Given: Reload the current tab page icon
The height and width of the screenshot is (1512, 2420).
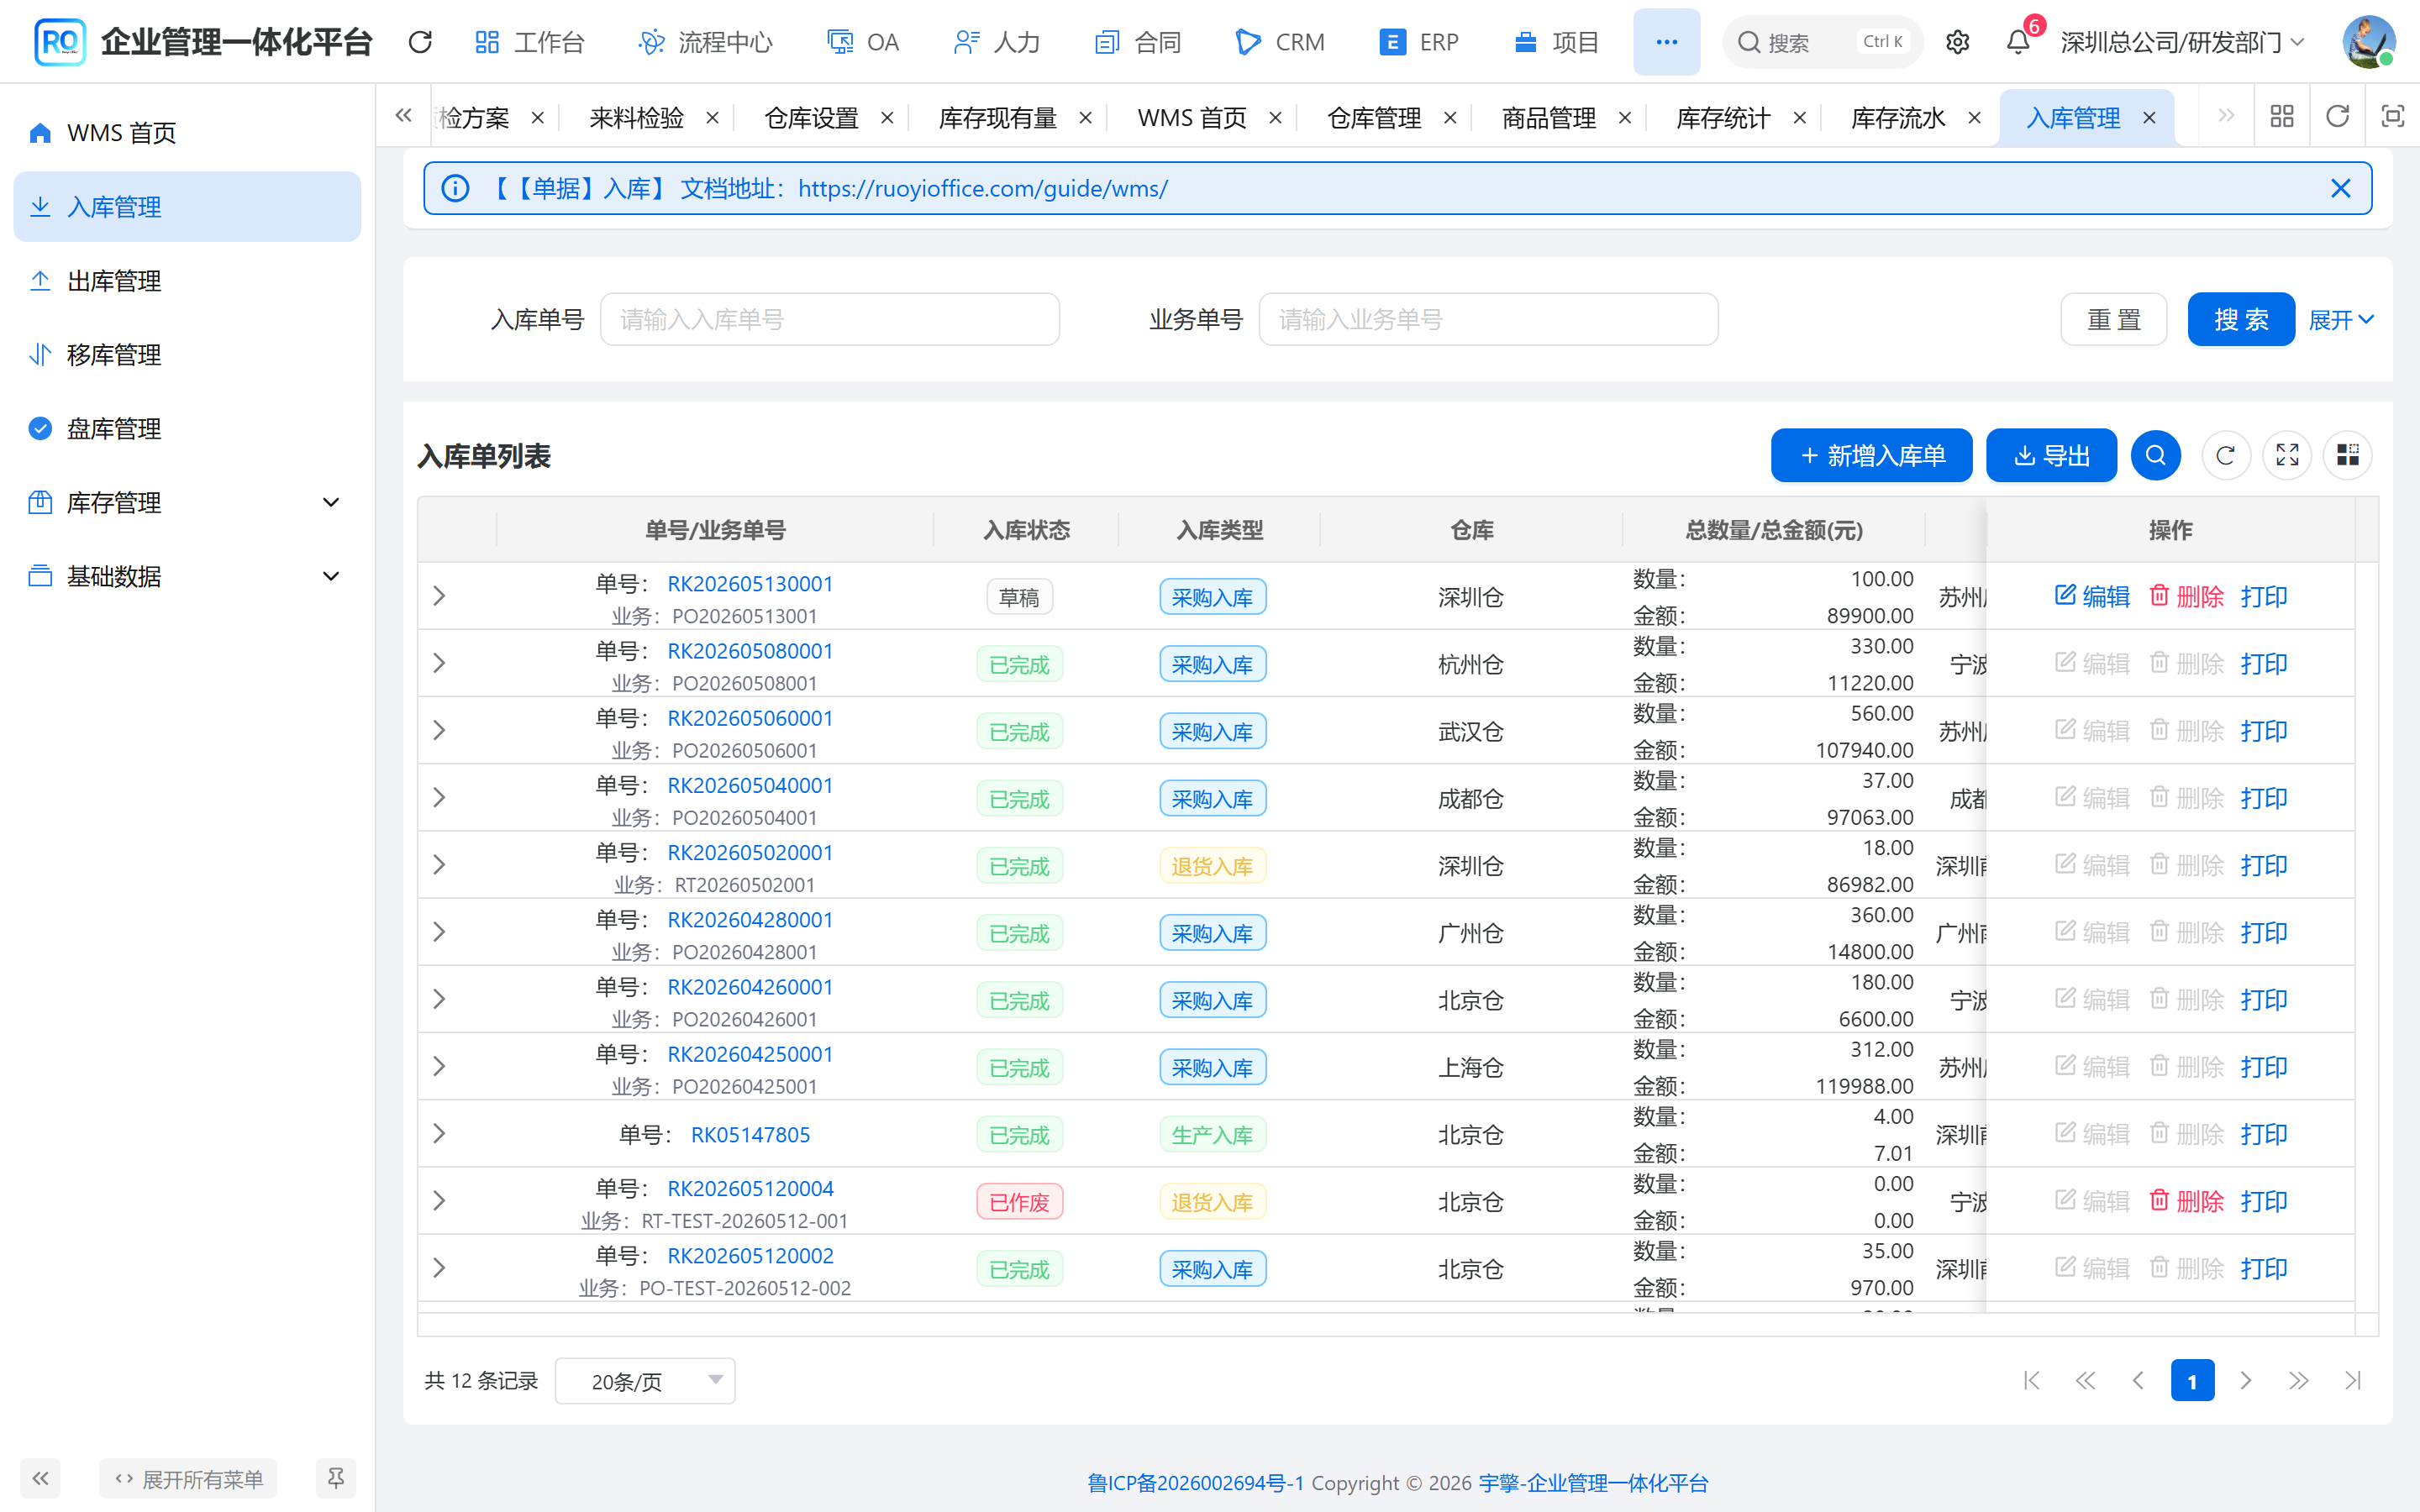Looking at the screenshot, I should point(2337,117).
